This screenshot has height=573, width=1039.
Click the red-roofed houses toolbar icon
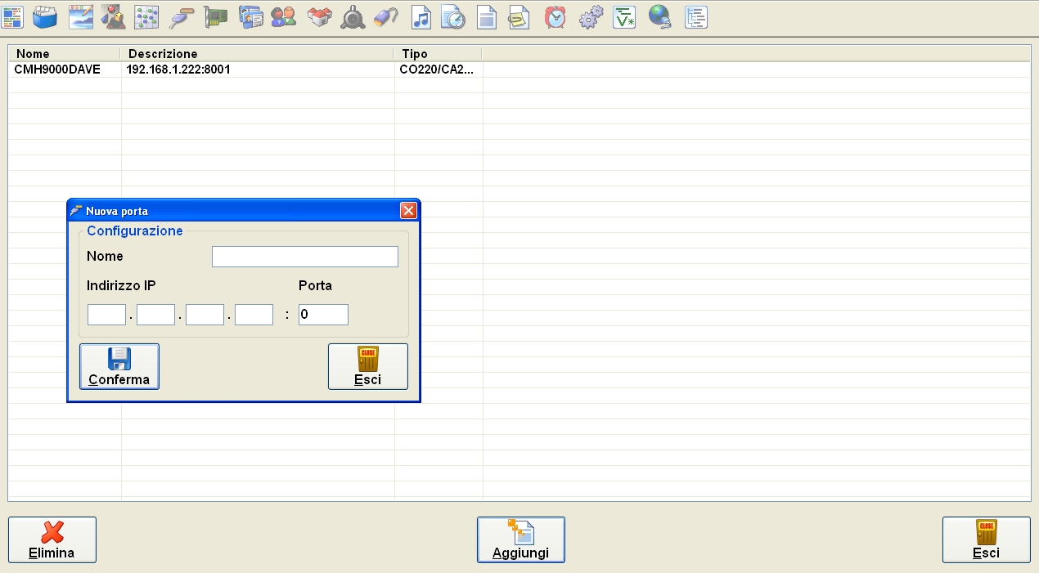[x=319, y=17]
